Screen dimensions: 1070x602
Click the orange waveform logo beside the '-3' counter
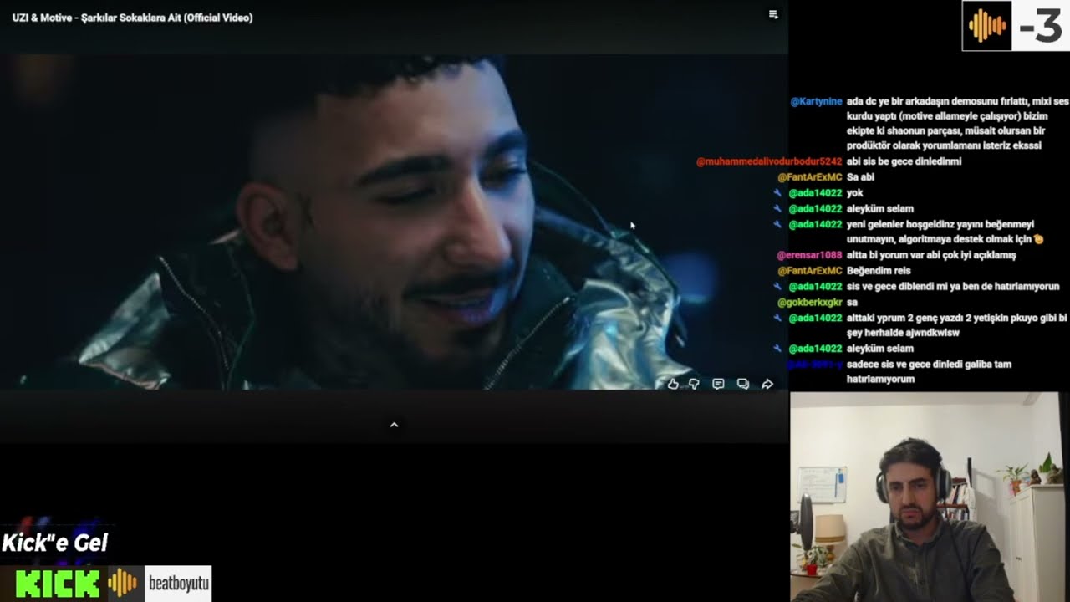click(987, 27)
